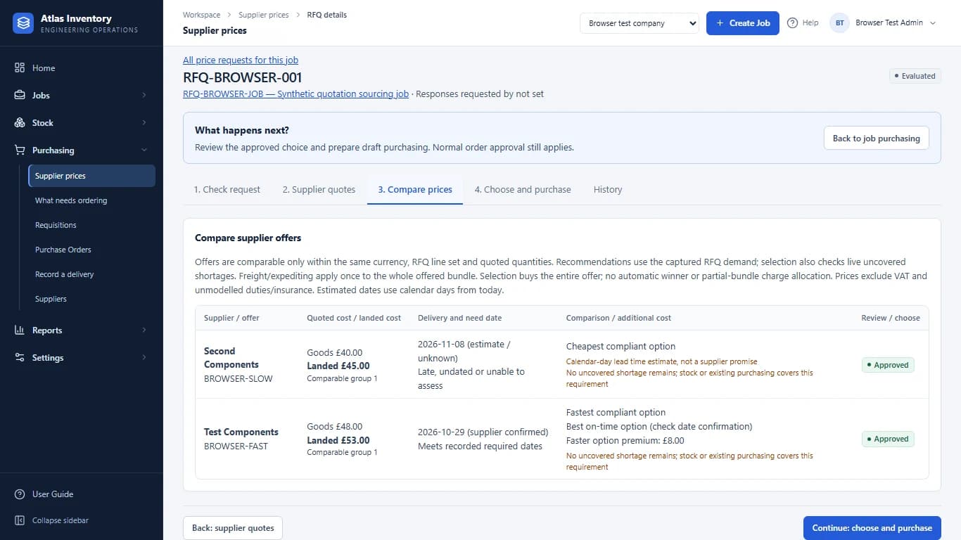
Task: Open Requisitions in the sidebar
Action: [91, 225]
